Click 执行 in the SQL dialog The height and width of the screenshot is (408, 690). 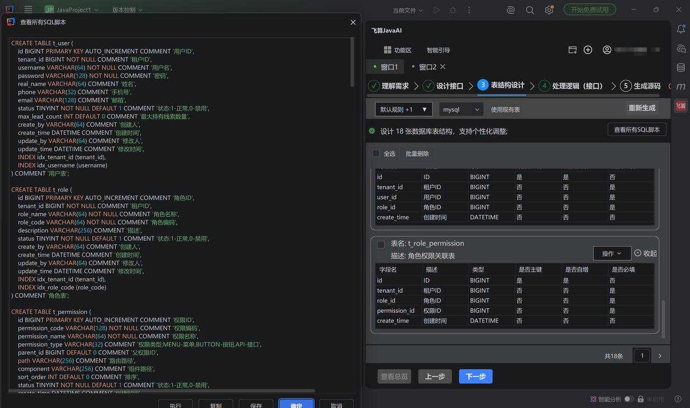point(176,404)
